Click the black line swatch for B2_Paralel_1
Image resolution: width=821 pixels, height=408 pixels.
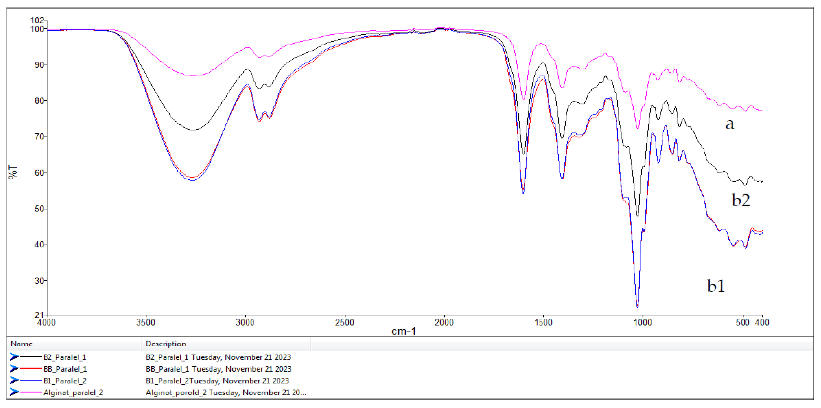click(31, 357)
